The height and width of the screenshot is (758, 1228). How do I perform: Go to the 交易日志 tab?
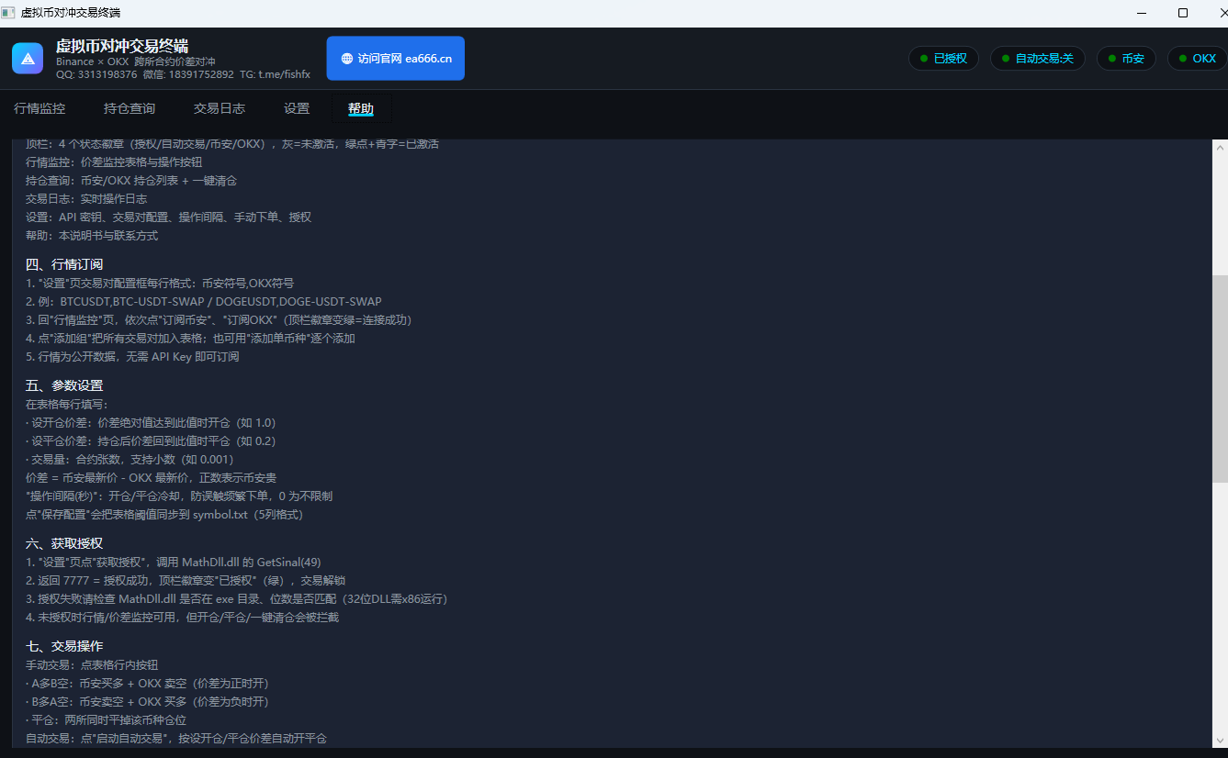(220, 108)
